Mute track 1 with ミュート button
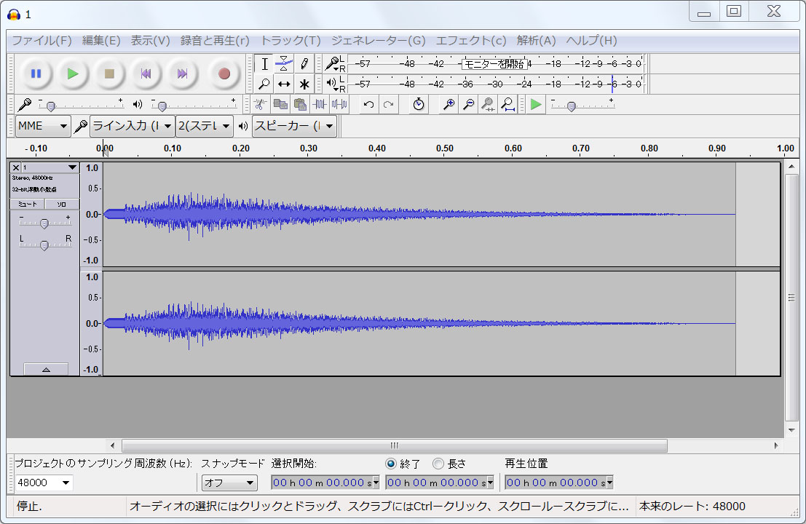The height and width of the screenshot is (524, 806). [28, 205]
